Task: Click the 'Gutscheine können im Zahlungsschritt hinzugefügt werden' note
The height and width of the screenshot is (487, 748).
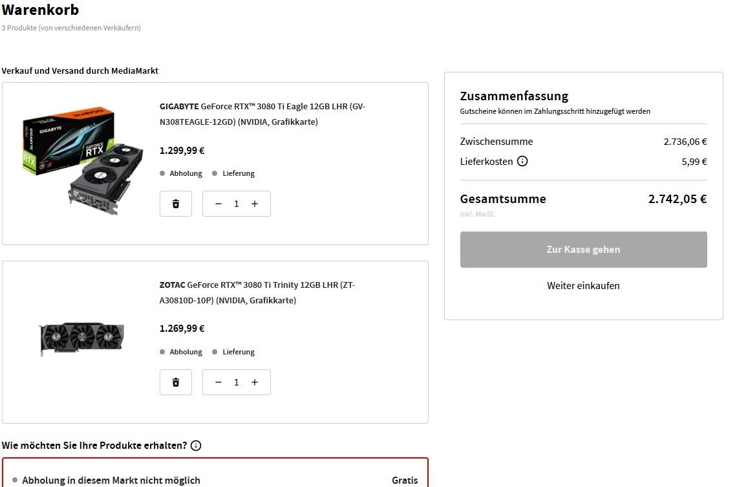Action: click(555, 111)
